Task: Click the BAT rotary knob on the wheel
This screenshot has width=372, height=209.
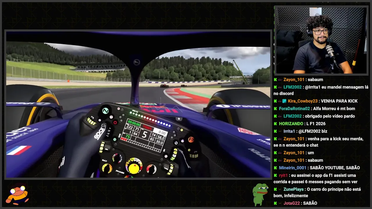Action: pos(107,168)
